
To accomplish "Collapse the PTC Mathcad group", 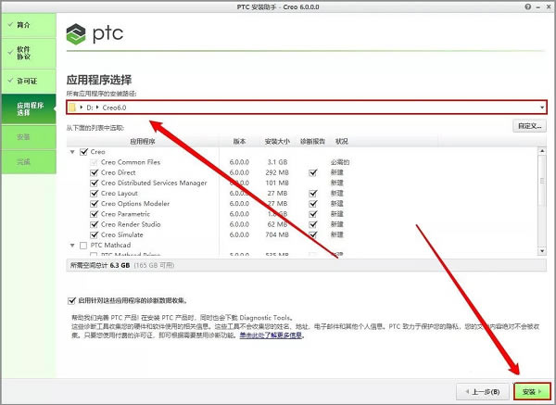I will click(72, 245).
